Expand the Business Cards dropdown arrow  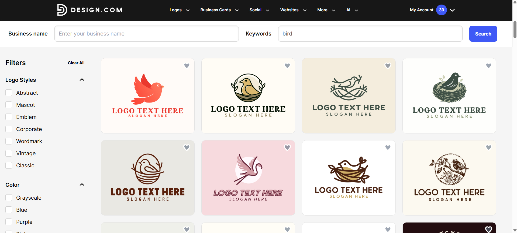coord(237,10)
